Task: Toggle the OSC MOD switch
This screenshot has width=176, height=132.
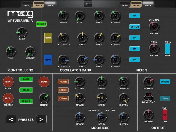Action: pos(41,24)
